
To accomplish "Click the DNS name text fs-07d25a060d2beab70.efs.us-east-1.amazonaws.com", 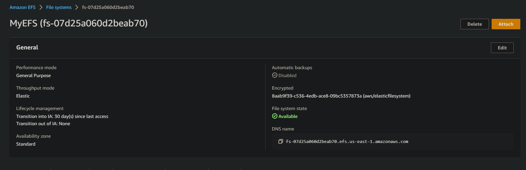I will click(x=347, y=142).
